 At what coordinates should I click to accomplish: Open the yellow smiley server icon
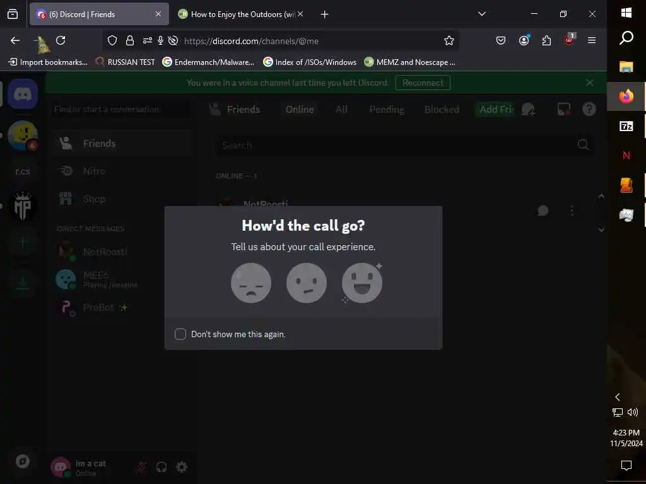click(x=23, y=135)
